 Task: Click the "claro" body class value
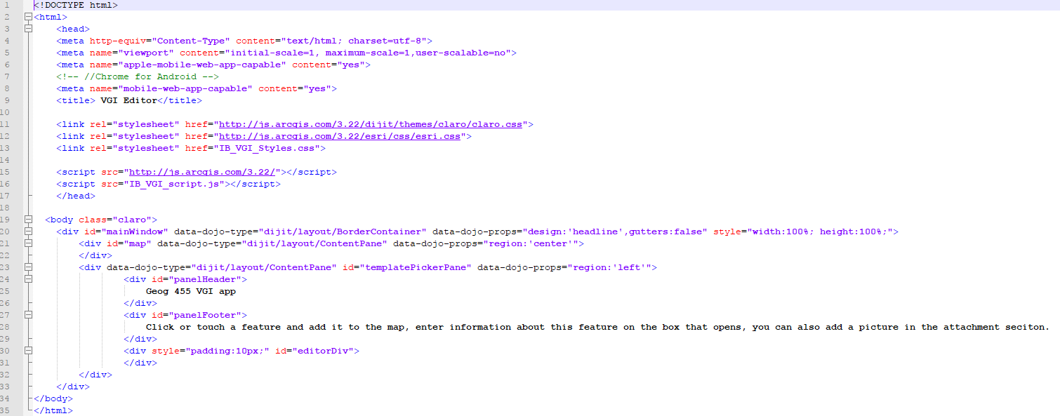coord(132,220)
